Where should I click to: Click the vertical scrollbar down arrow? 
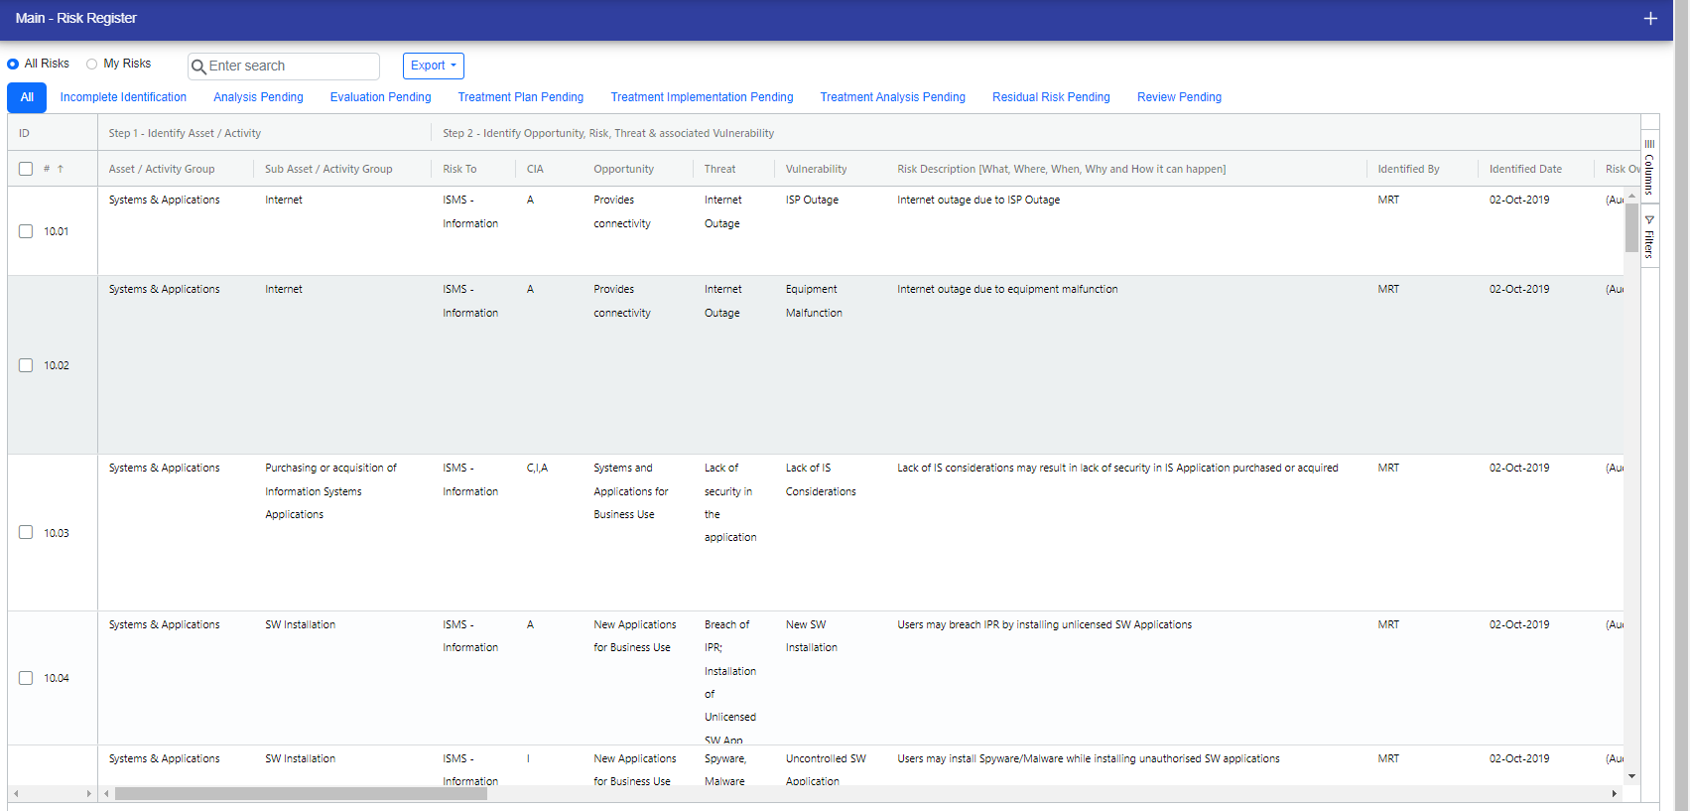pos(1631,776)
